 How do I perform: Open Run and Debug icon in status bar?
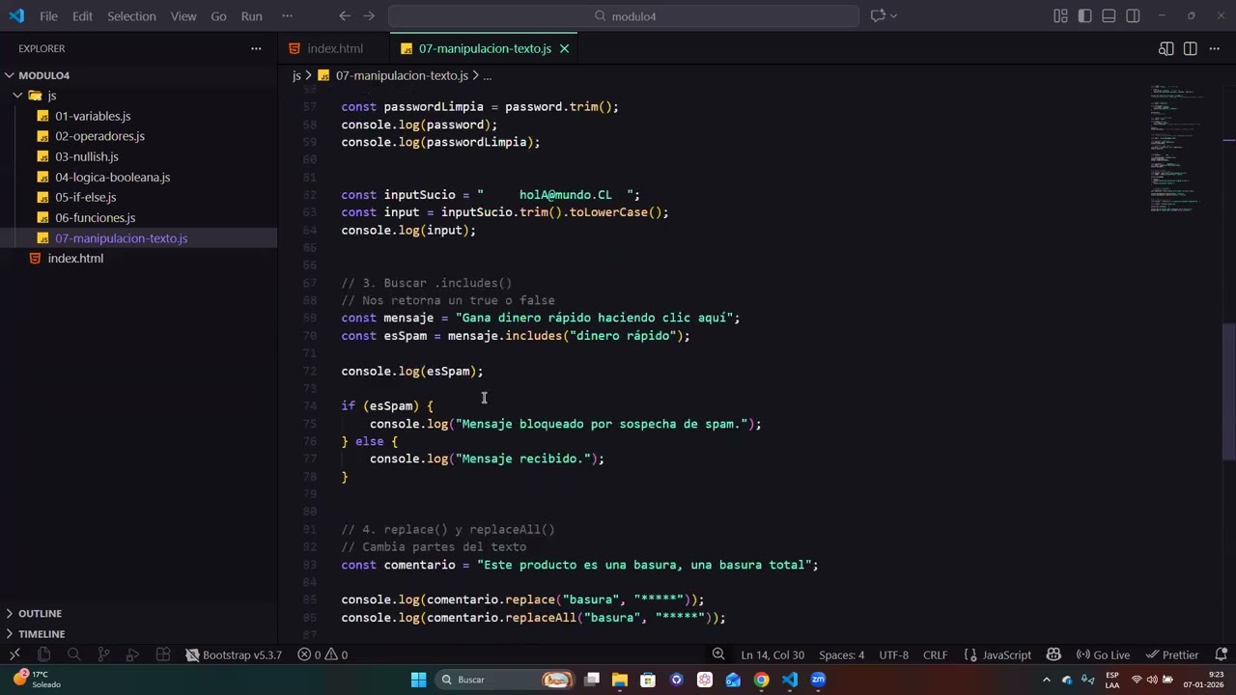click(x=133, y=654)
